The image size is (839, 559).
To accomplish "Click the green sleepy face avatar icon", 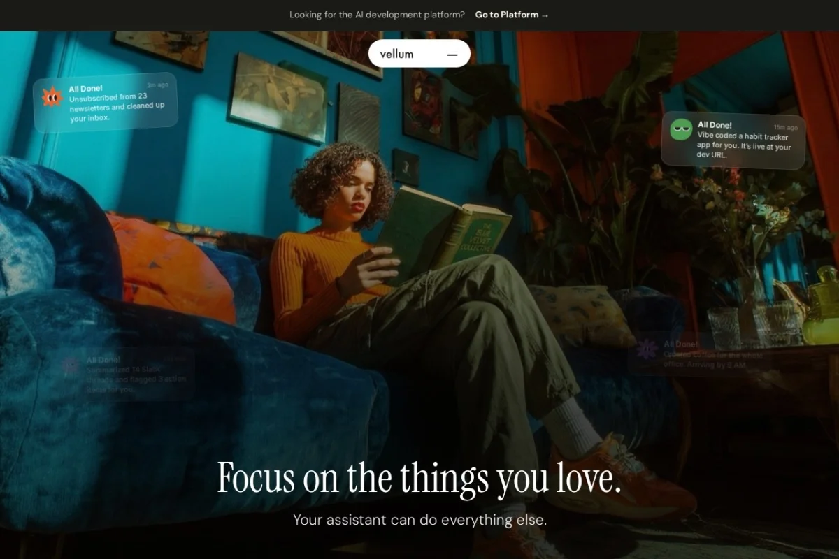I will point(681,129).
